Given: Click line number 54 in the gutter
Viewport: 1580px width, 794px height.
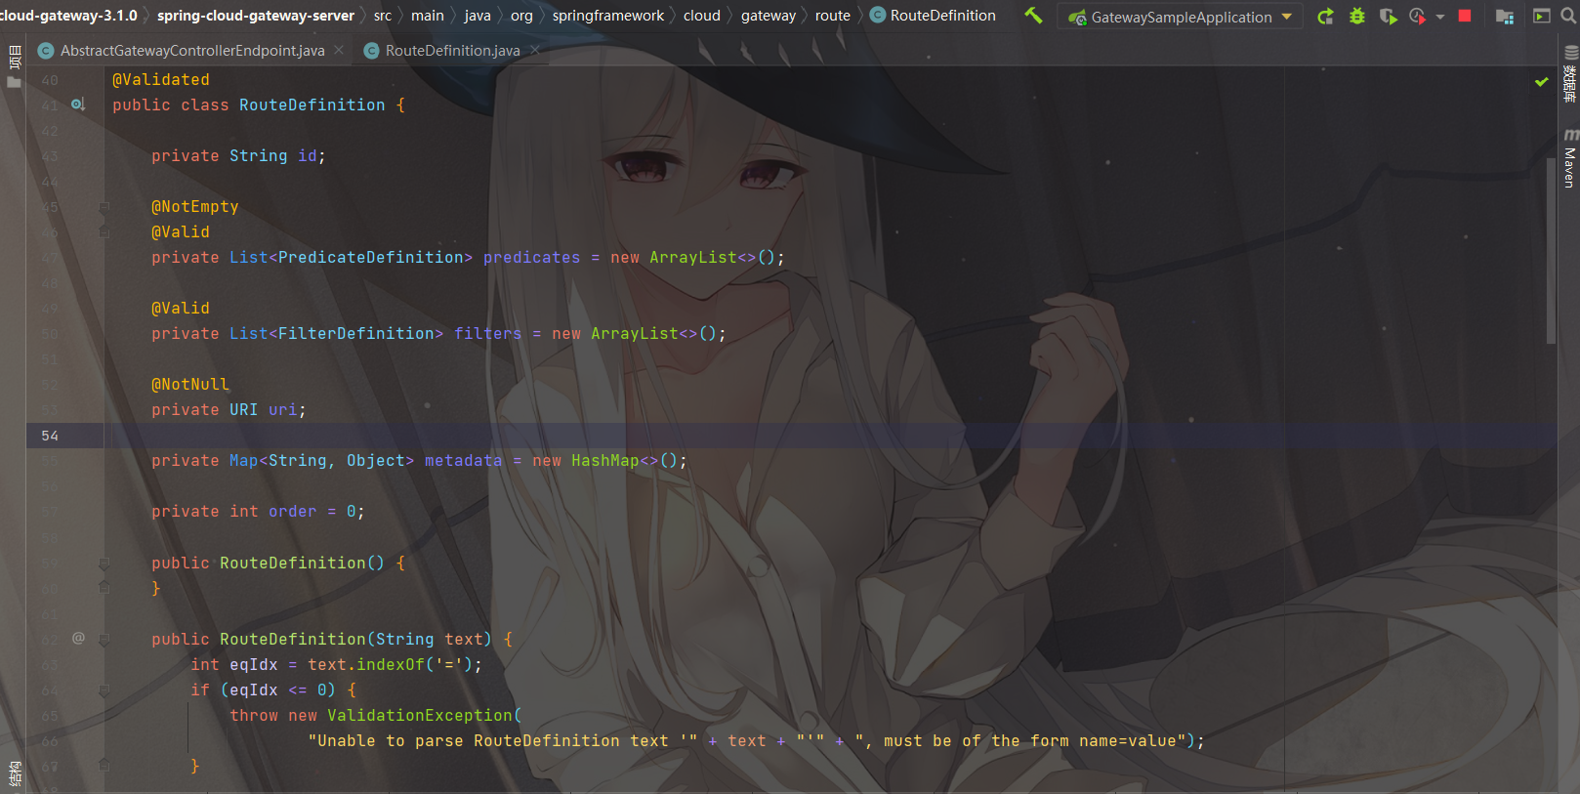Looking at the screenshot, I should click(x=50, y=436).
